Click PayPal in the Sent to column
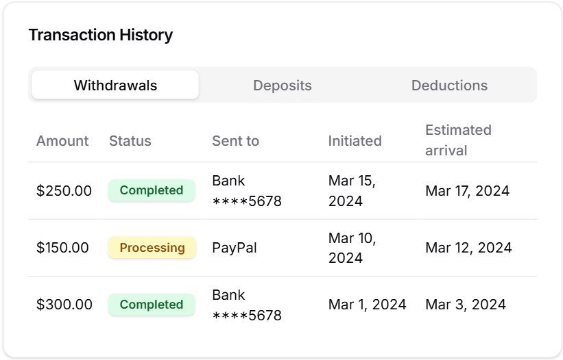Viewport: 563px width, 360px height. point(235,248)
